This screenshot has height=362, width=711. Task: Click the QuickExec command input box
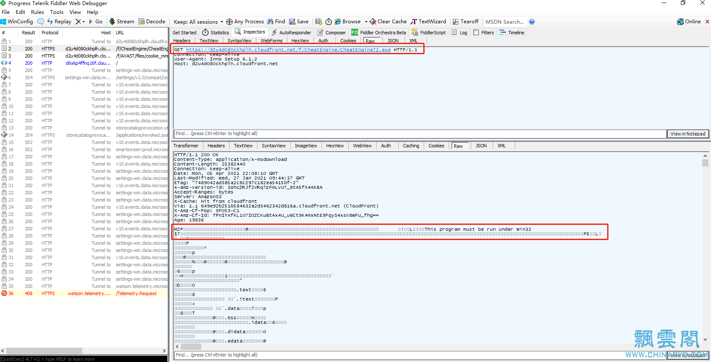point(84,359)
